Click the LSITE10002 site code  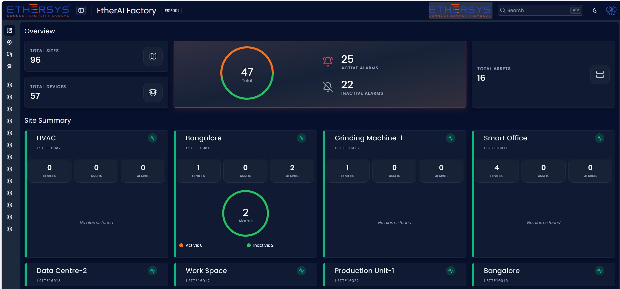tap(49, 148)
